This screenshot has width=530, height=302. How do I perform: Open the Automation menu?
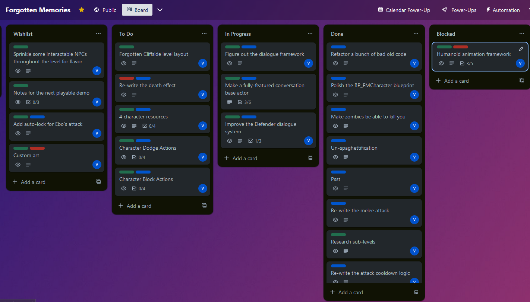(x=503, y=10)
